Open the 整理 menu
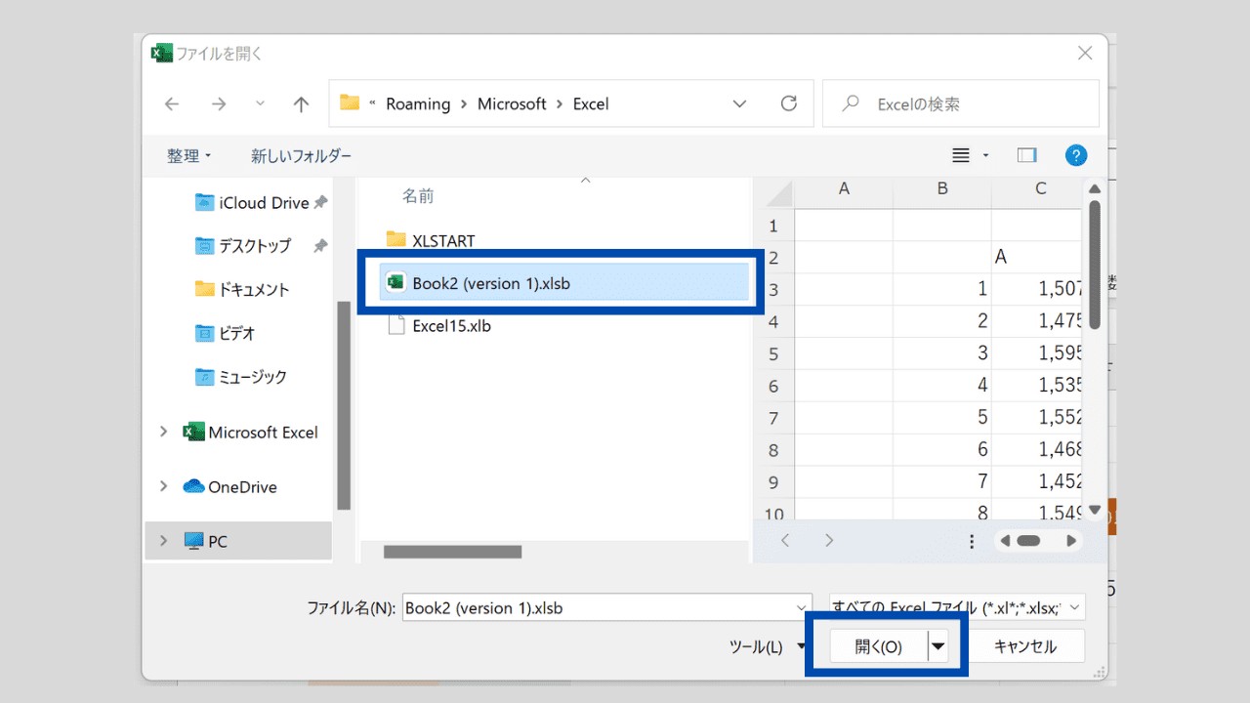Screen dimensions: 1250x703 [x=188, y=155]
